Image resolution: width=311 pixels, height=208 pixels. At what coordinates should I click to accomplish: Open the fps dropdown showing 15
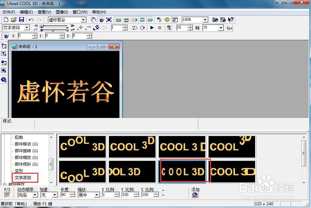(221, 28)
